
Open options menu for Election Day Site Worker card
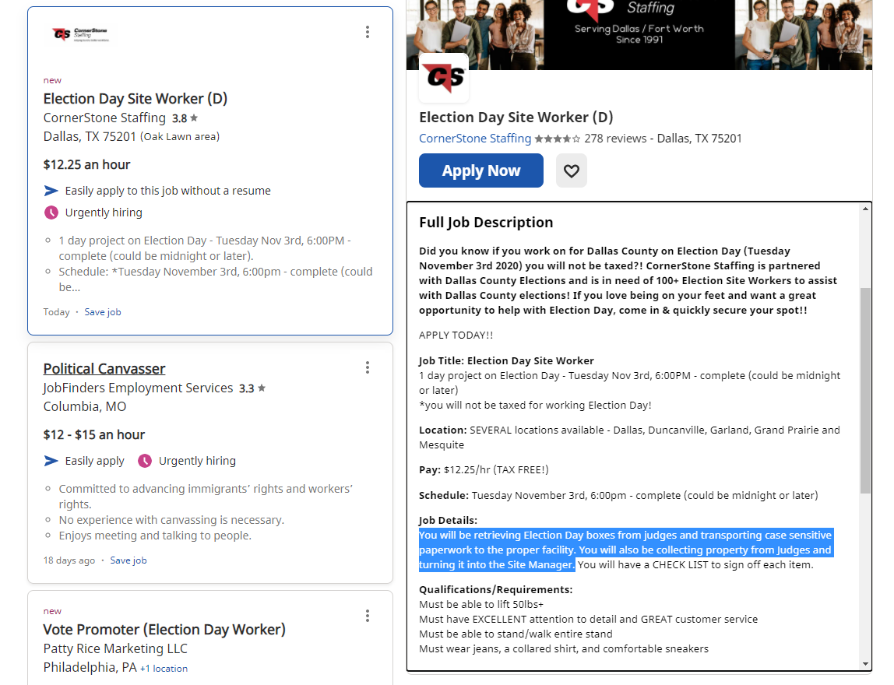[x=368, y=32]
